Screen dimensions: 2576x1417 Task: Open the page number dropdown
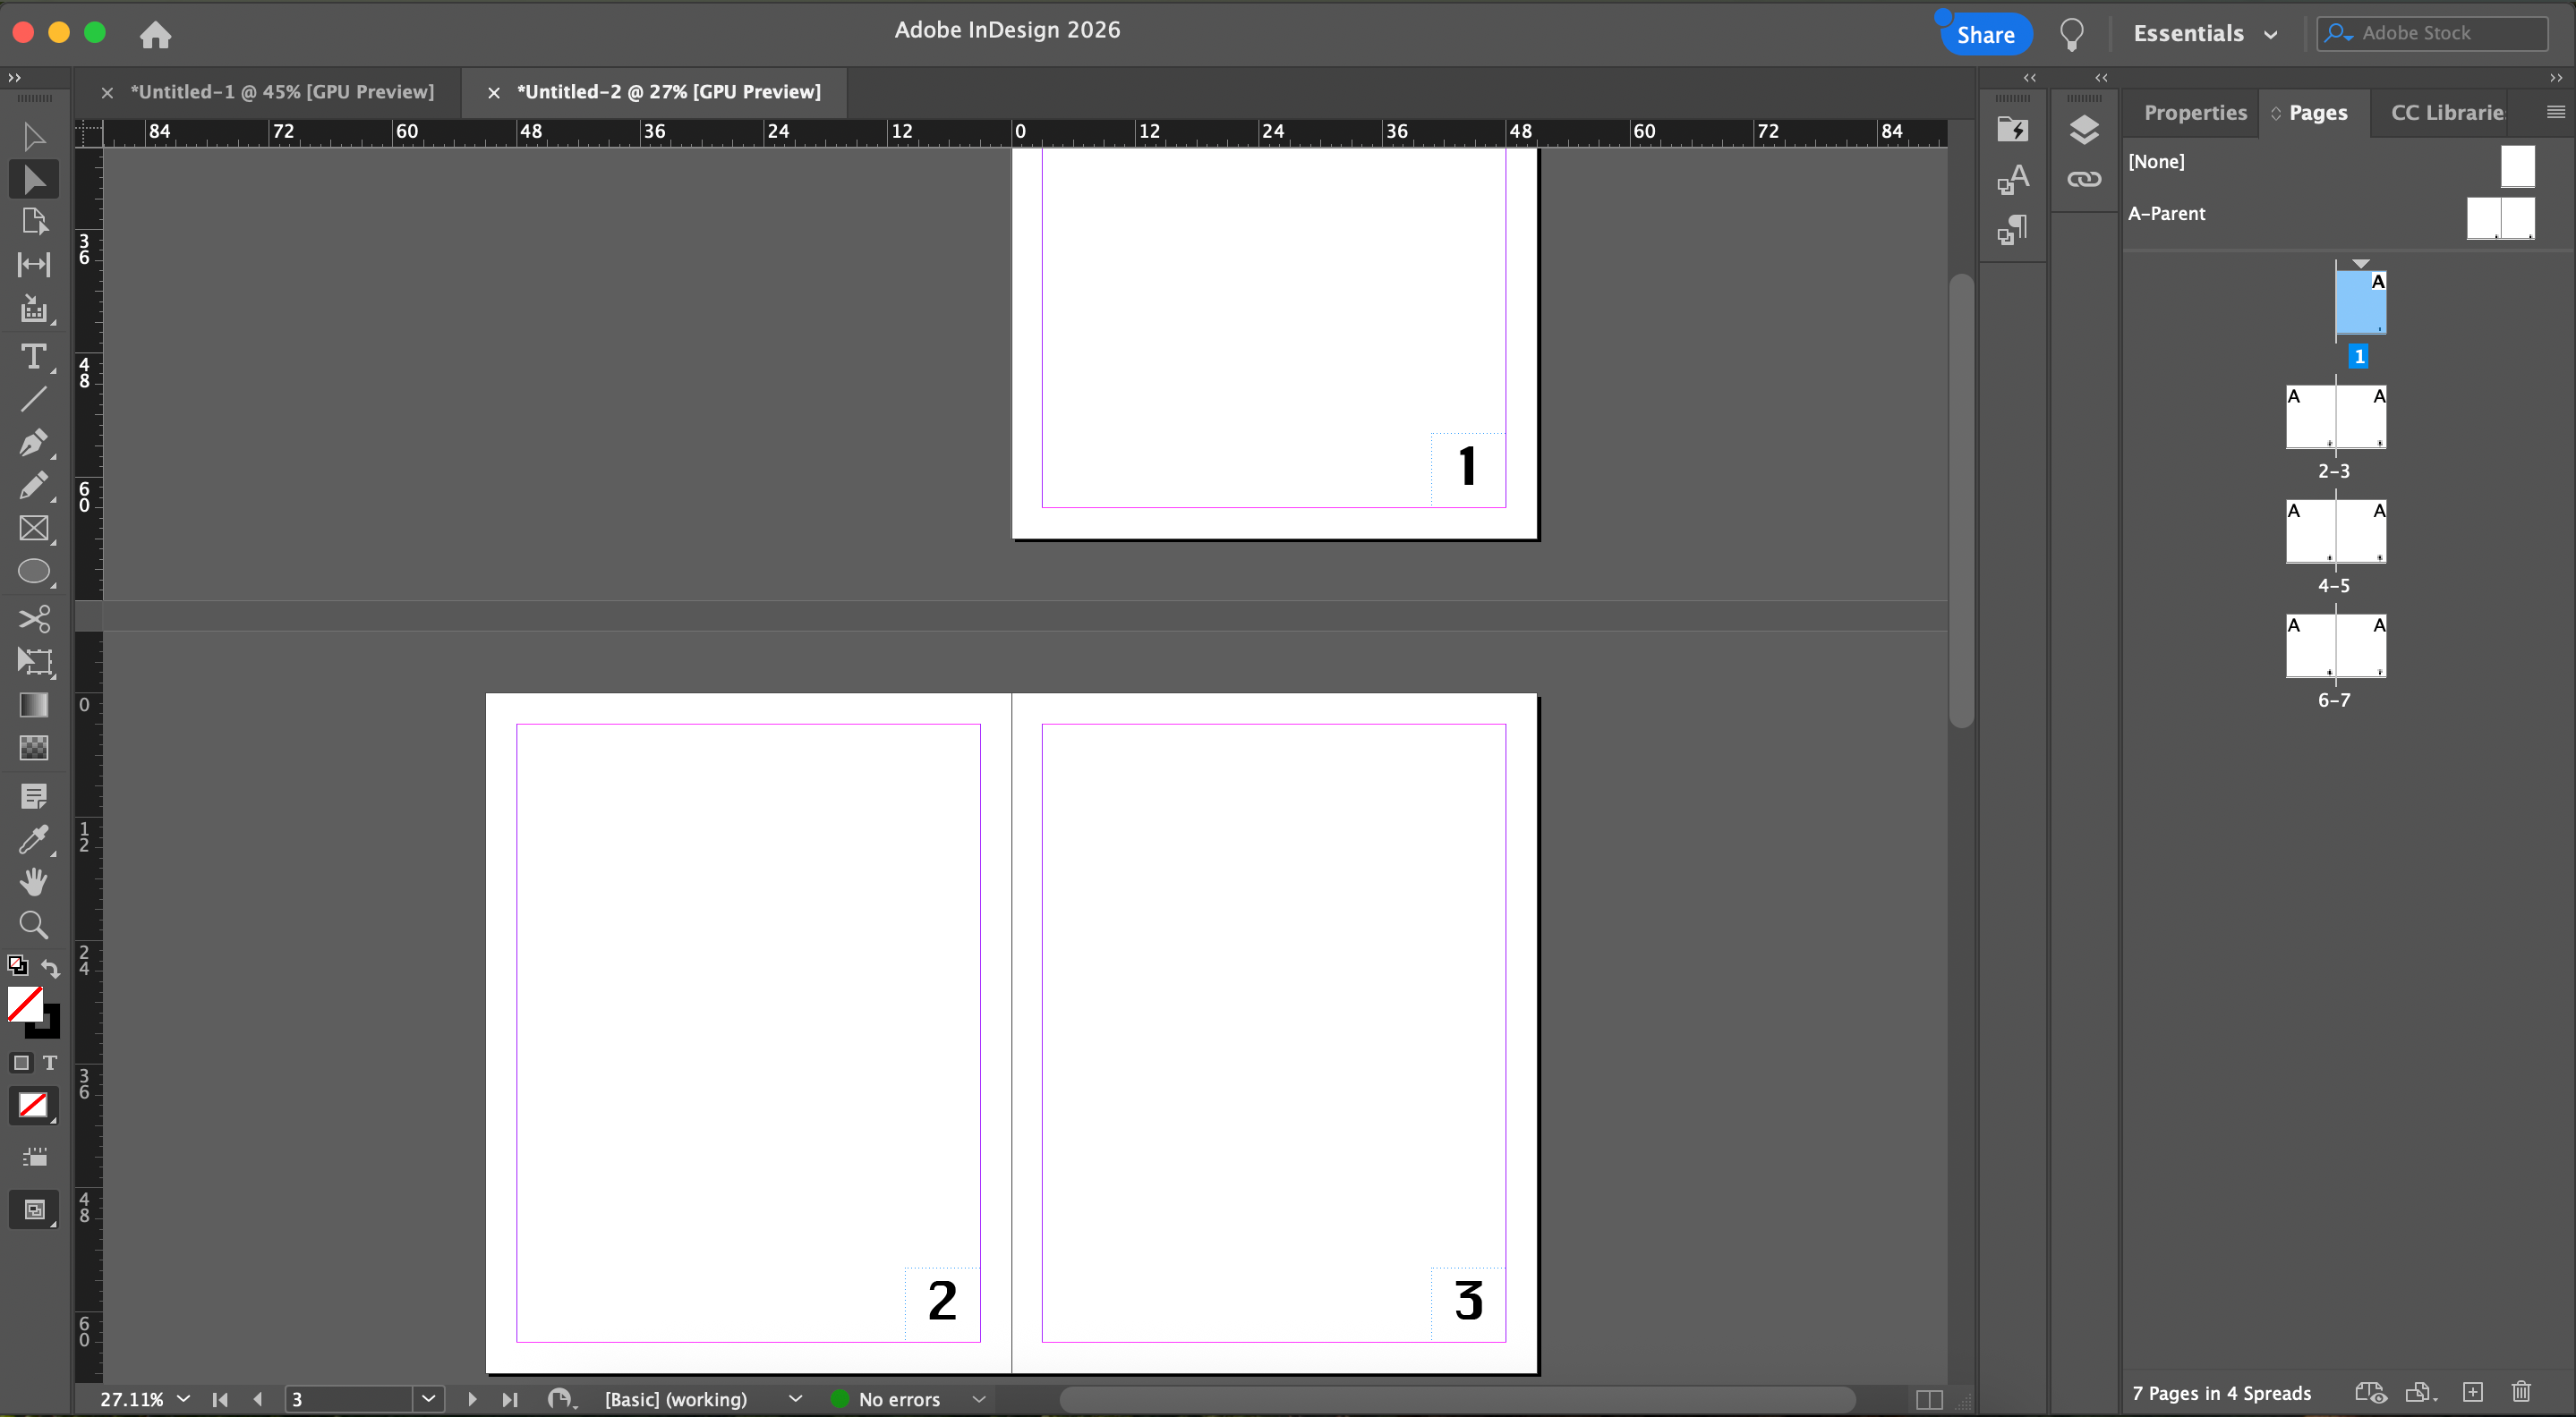[428, 1399]
